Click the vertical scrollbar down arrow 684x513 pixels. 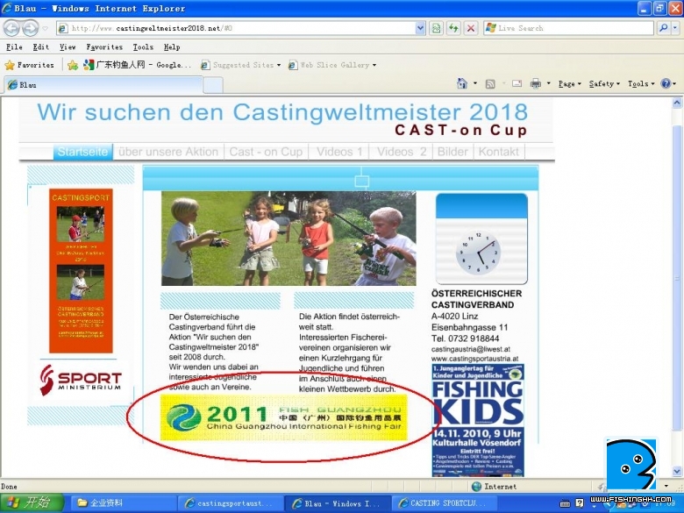(x=677, y=472)
